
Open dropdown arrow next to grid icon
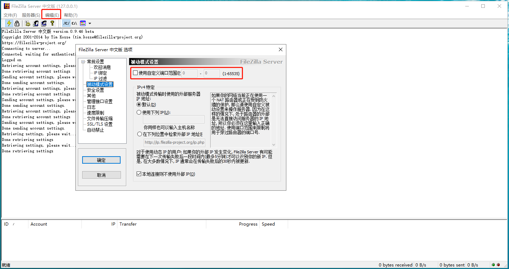(90, 23)
